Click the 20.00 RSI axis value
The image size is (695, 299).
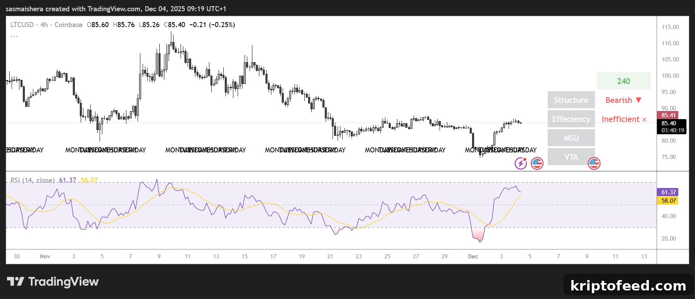[669, 239]
